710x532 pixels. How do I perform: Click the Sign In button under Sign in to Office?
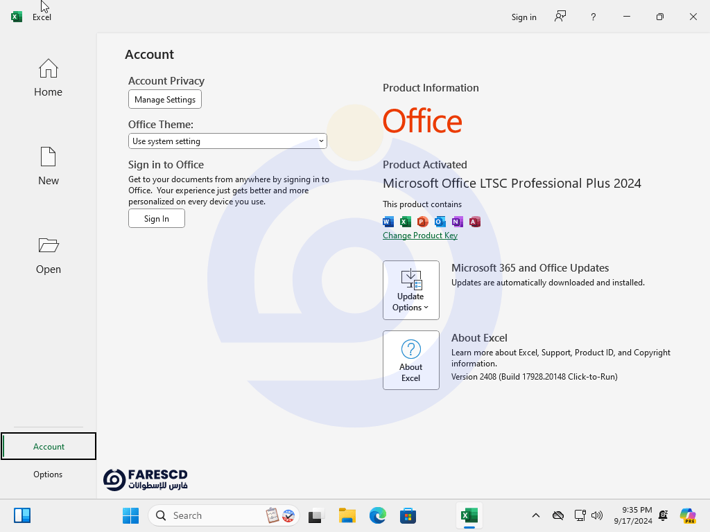click(x=157, y=218)
